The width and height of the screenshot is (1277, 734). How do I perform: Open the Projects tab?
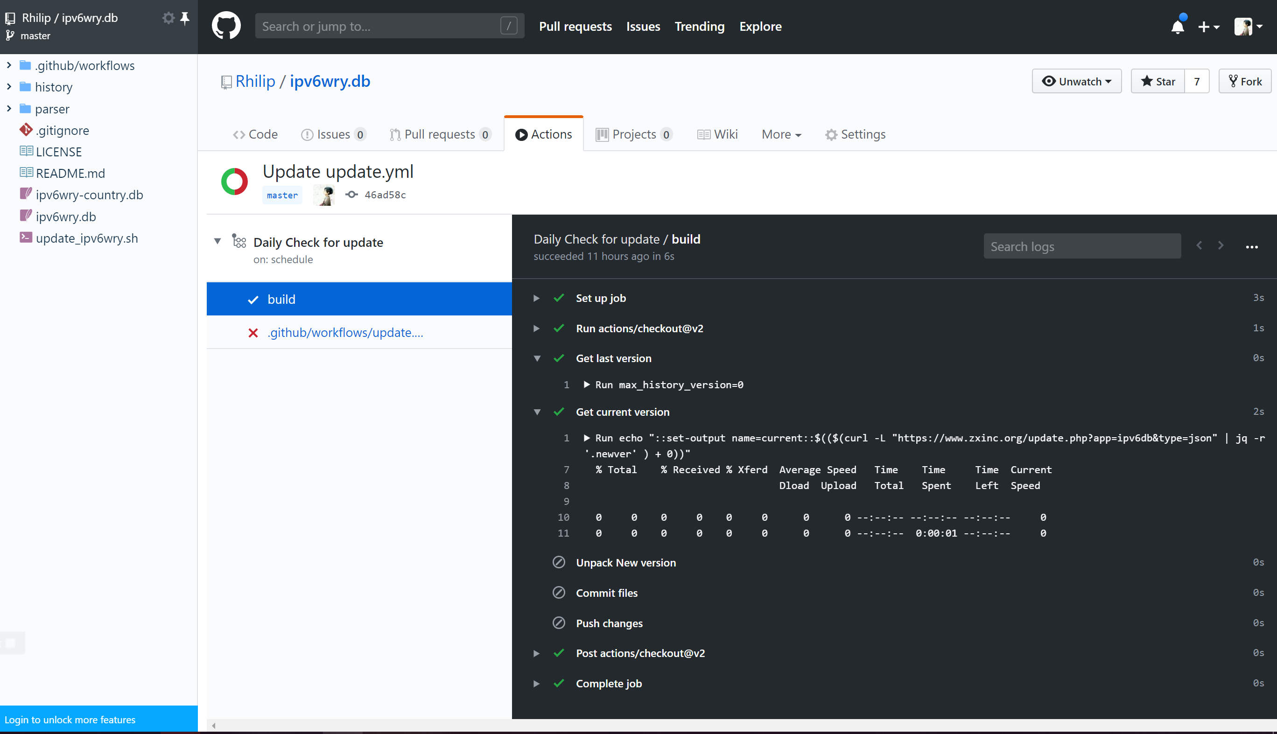634,134
